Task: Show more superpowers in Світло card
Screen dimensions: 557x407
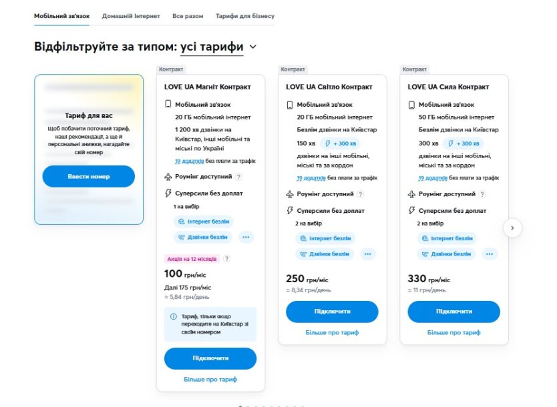Action: 367,254
